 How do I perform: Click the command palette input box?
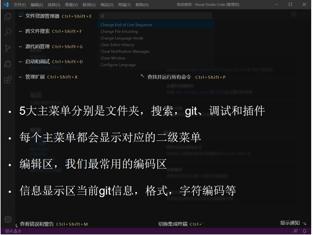point(155,16)
